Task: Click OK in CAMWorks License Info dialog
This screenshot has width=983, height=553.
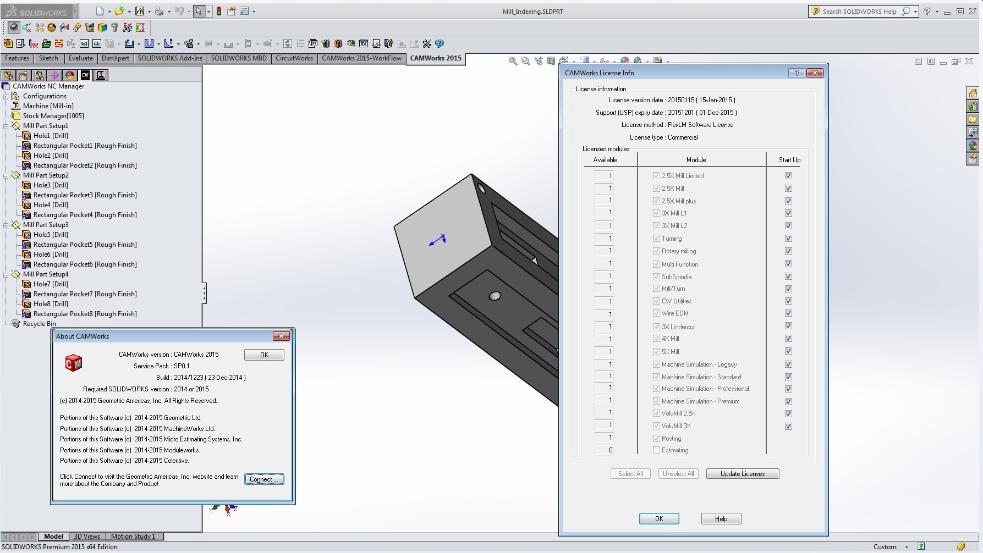Action: pyautogui.click(x=659, y=519)
